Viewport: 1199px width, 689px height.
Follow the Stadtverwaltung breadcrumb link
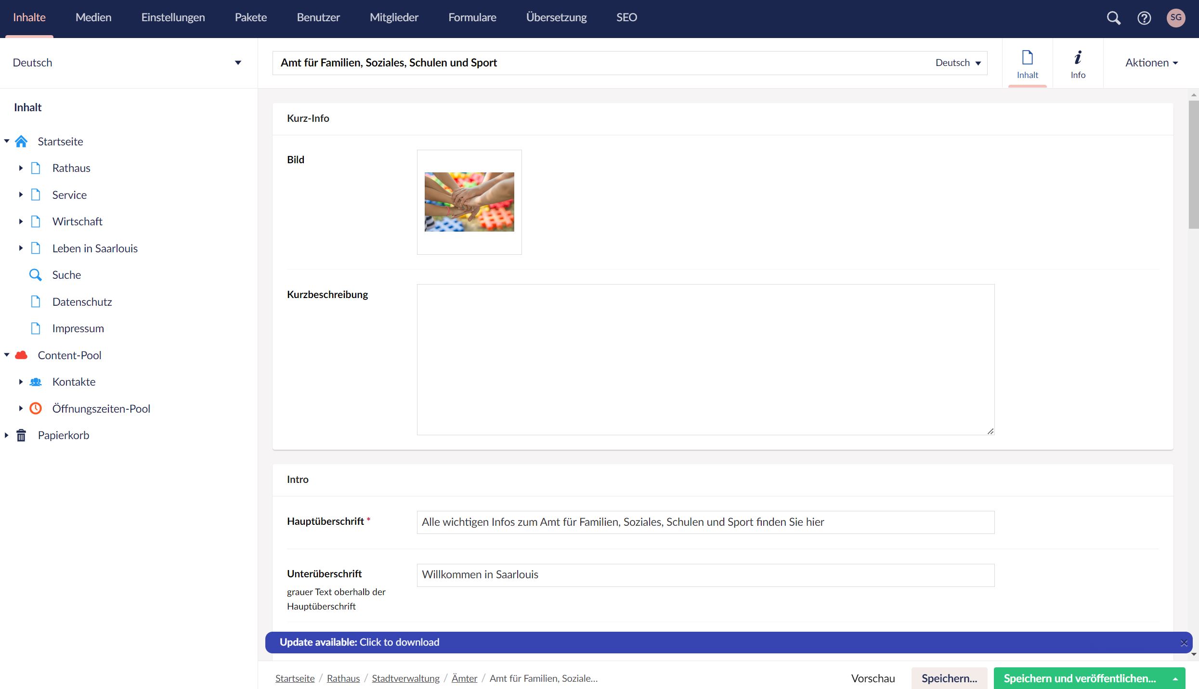405,678
